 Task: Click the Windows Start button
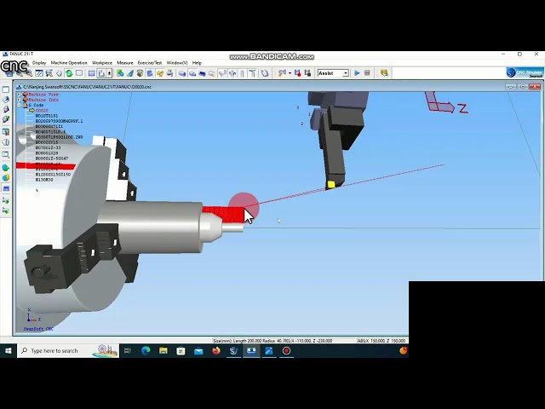point(9,351)
